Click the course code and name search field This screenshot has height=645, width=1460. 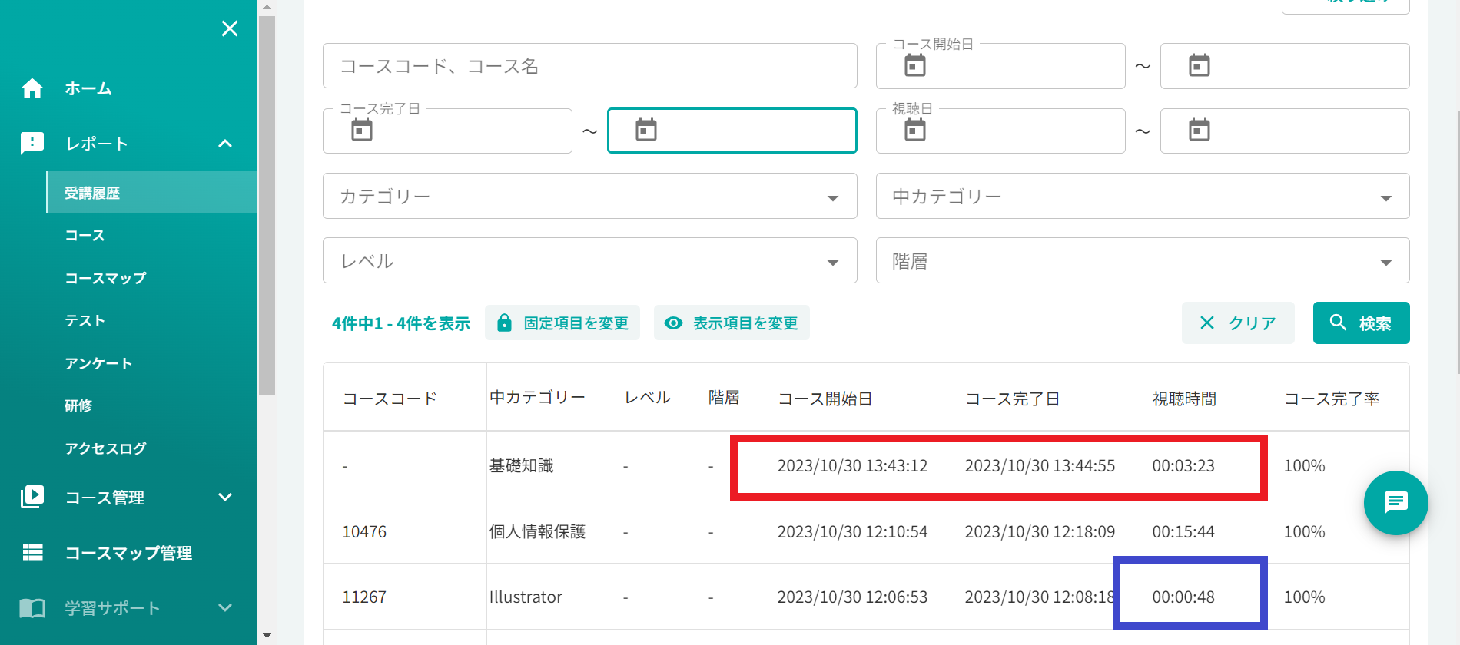pyautogui.click(x=590, y=66)
